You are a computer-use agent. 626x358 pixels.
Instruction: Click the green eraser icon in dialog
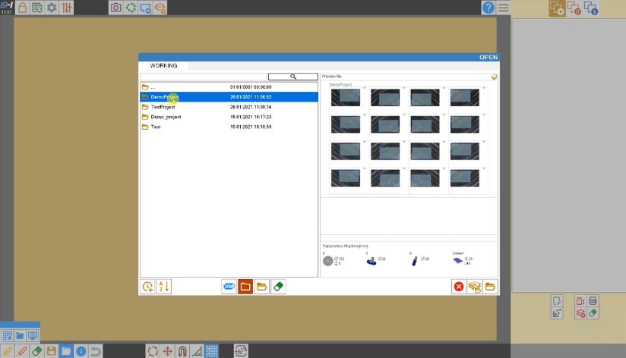(278, 287)
